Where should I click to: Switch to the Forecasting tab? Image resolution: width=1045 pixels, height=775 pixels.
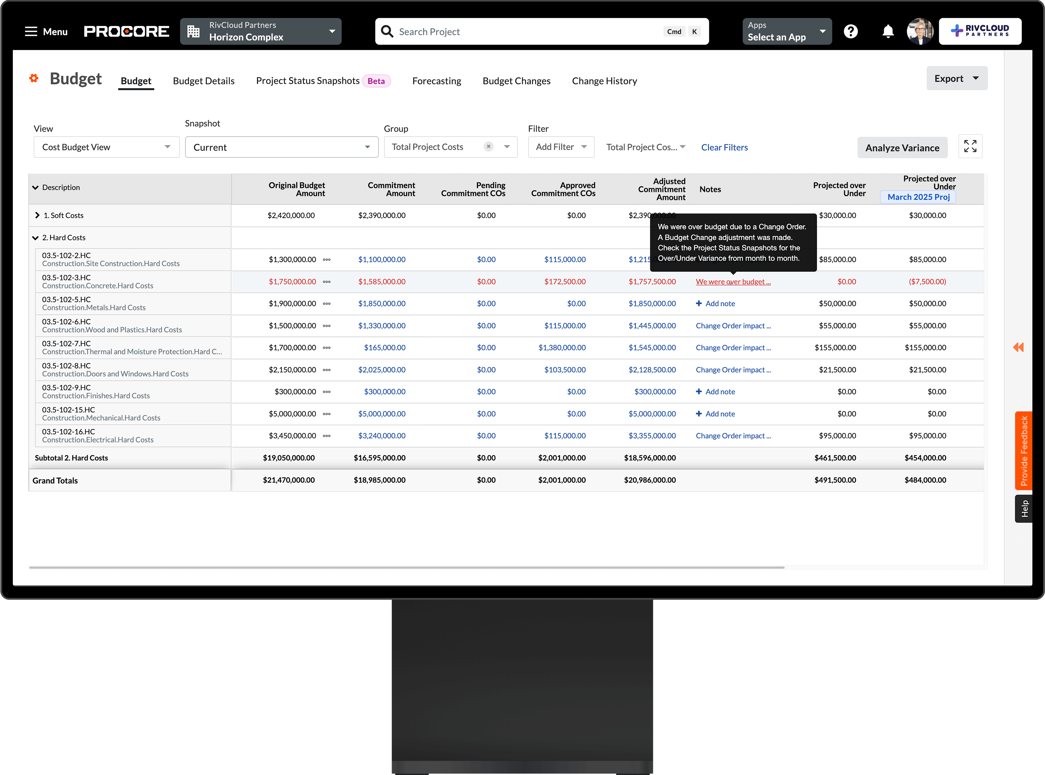436,81
